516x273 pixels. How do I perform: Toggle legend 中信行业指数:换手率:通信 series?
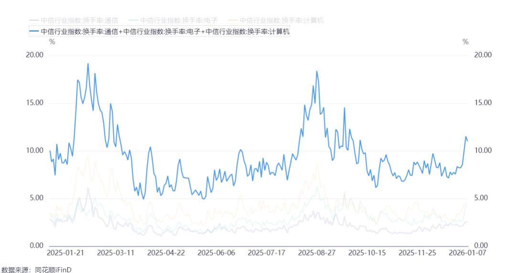point(74,21)
